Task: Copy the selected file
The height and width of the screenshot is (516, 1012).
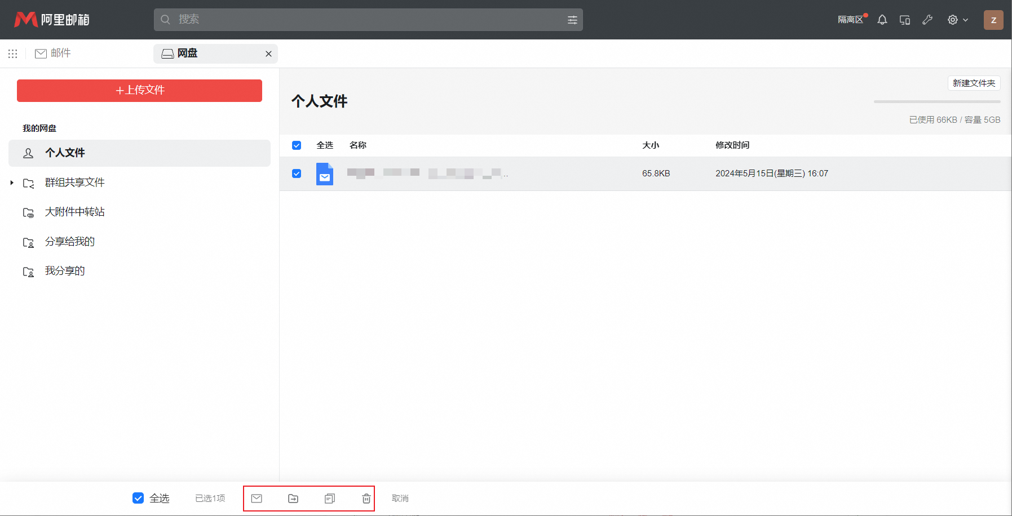Action: click(x=329, y=498)
